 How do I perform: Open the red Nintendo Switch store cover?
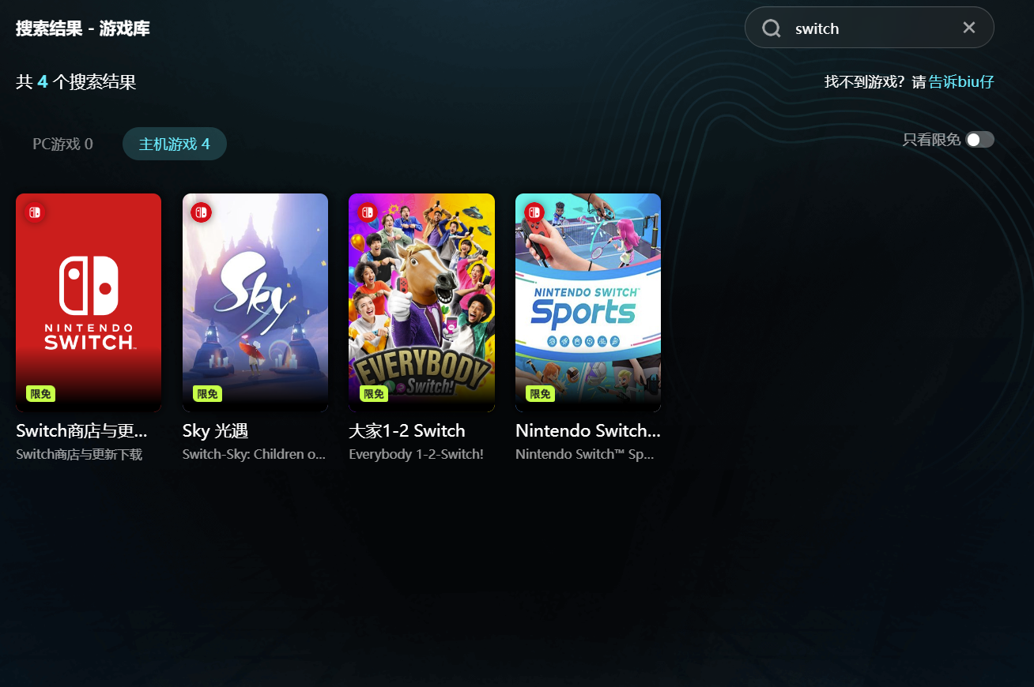pos(89,302)
